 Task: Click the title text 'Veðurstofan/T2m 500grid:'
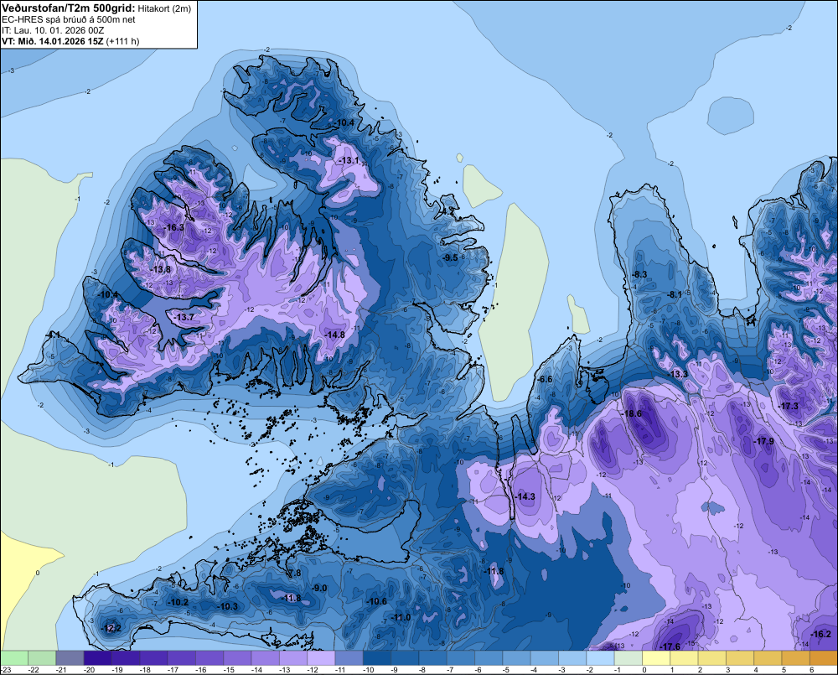coord(69,8)
